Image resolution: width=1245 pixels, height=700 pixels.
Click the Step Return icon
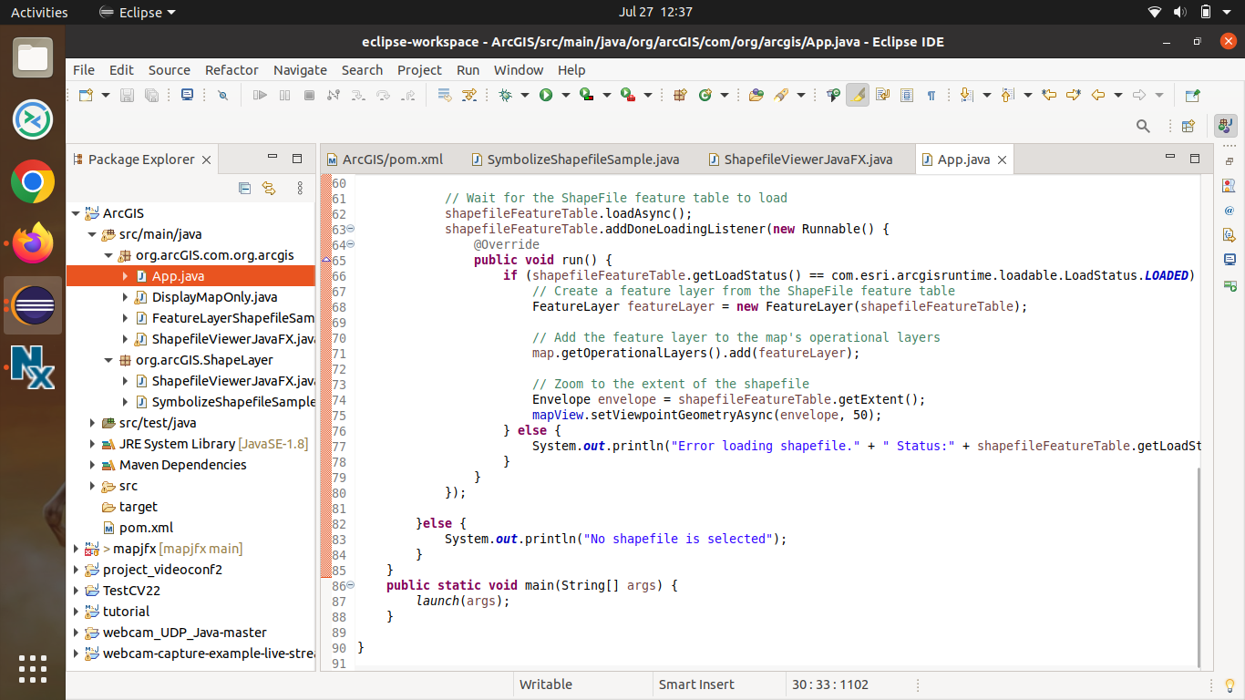click(407, 95)
